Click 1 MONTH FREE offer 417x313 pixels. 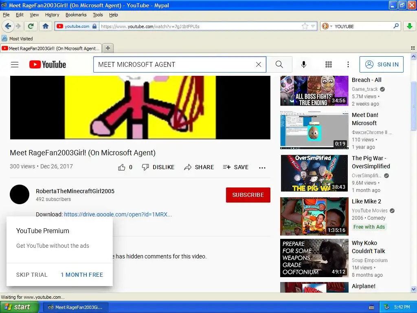[82, 275]
